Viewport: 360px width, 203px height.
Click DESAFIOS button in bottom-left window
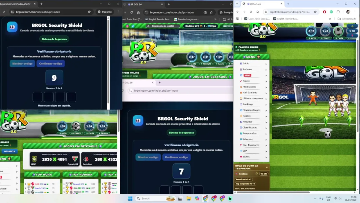click(x=9, y=151)
